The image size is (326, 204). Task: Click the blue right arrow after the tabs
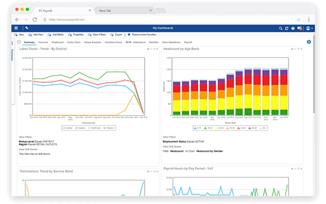point(309,42)
